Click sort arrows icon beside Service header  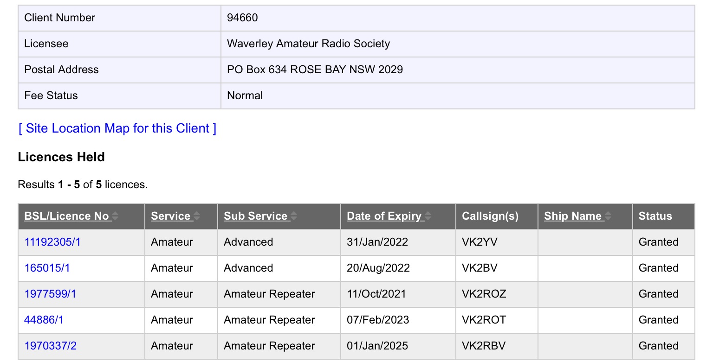tap(197, 216)
